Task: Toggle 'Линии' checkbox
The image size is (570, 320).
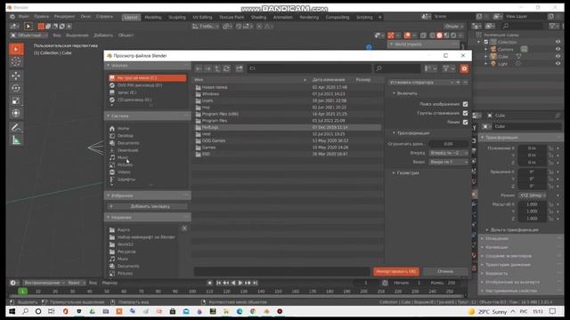Action: pos(465,123)
